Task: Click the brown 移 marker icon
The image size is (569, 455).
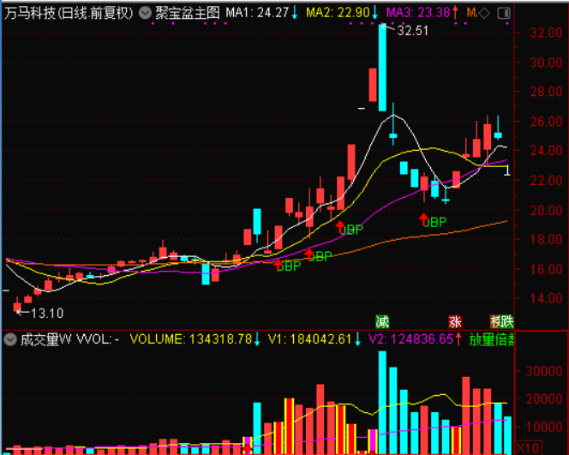Action: click(495, 322)
